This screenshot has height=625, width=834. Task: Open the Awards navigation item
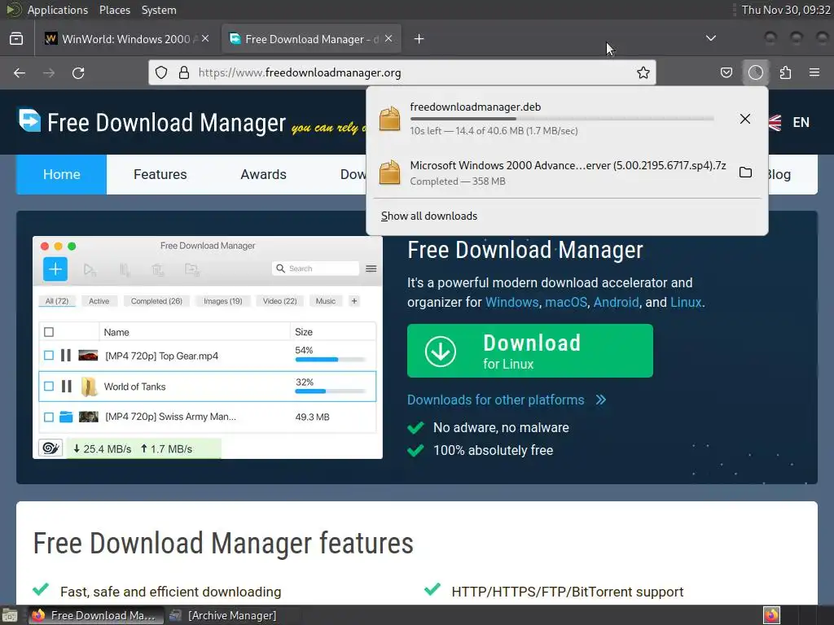[263, 174]
